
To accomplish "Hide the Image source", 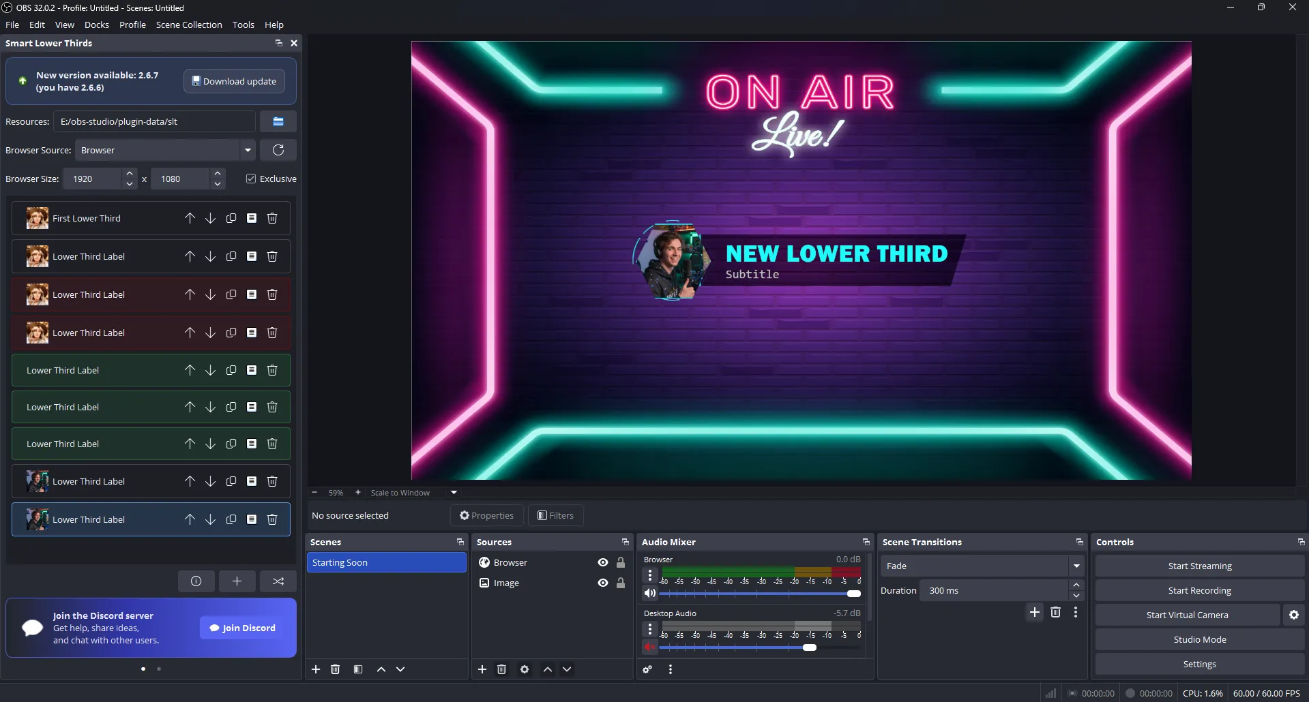I will click(602, 583).
